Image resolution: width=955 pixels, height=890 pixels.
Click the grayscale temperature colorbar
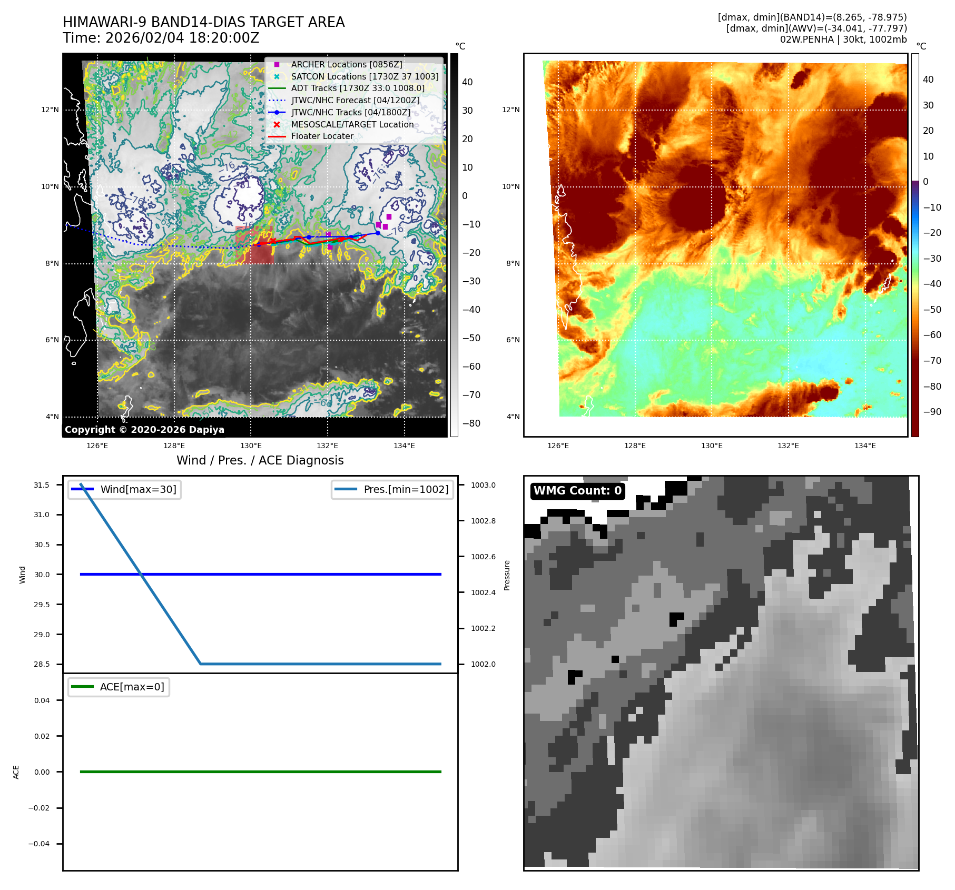click(454, 245)
